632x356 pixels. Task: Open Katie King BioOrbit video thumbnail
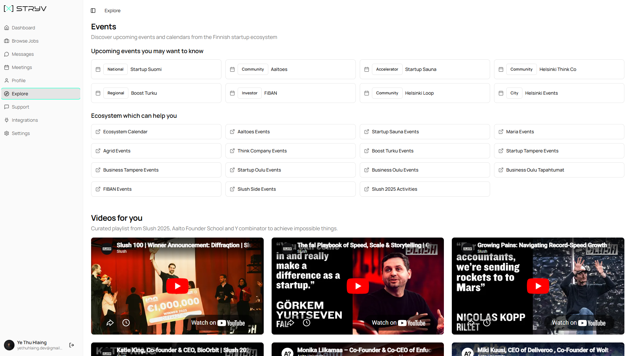coord(177,349)
